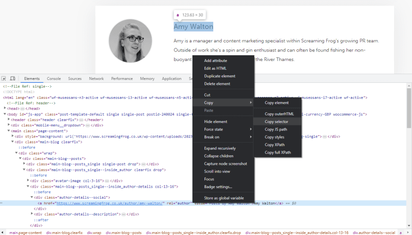Open the Copy submenu

point(223,103)
